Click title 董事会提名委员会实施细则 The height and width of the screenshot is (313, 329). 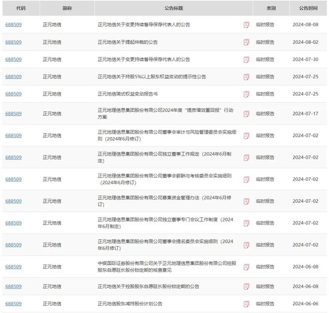pos(165,245)
